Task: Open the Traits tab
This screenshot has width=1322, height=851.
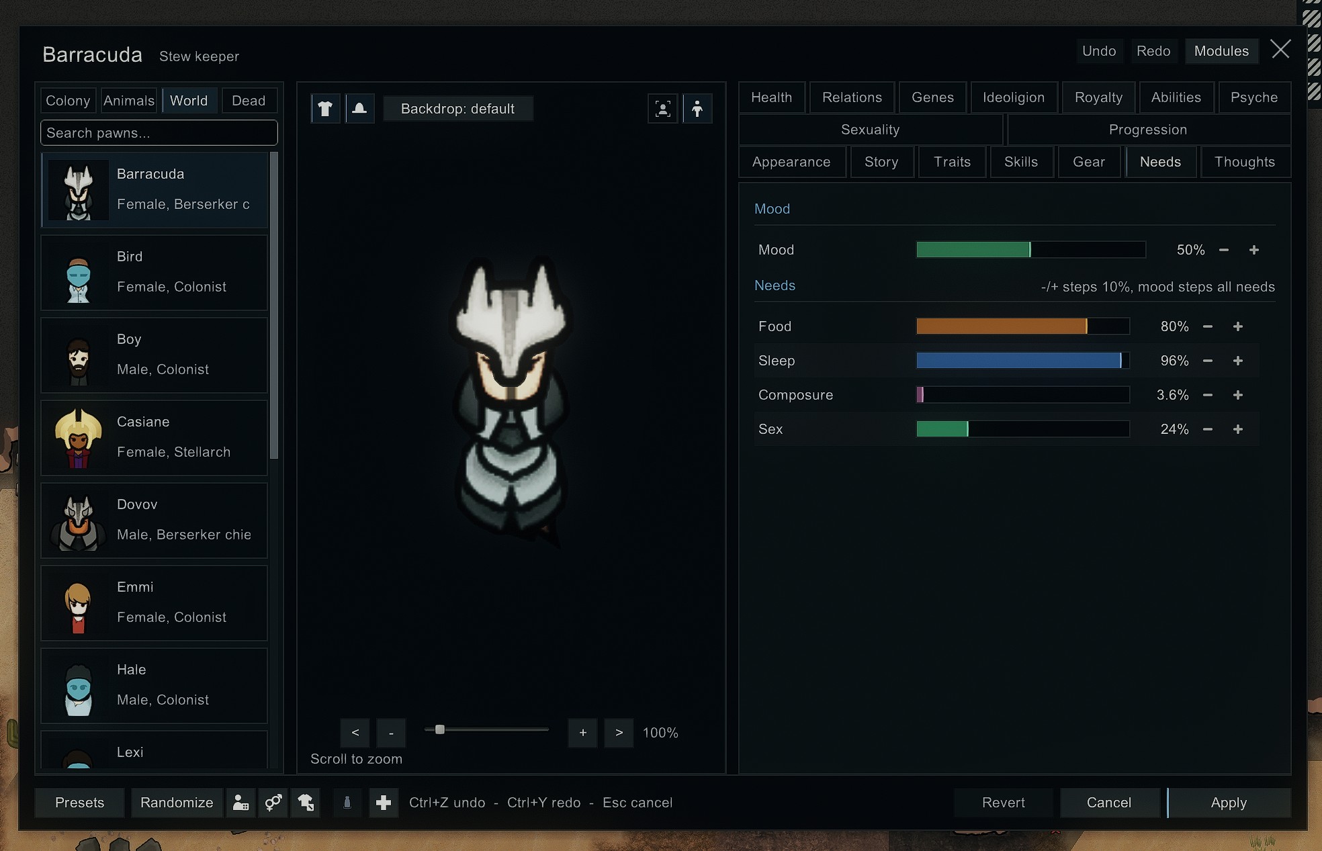Action: tap(952, 162)
